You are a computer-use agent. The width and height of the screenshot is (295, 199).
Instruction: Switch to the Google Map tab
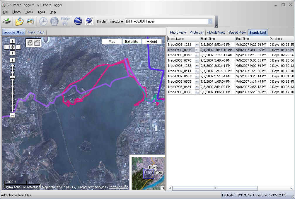tap(13, 32)
